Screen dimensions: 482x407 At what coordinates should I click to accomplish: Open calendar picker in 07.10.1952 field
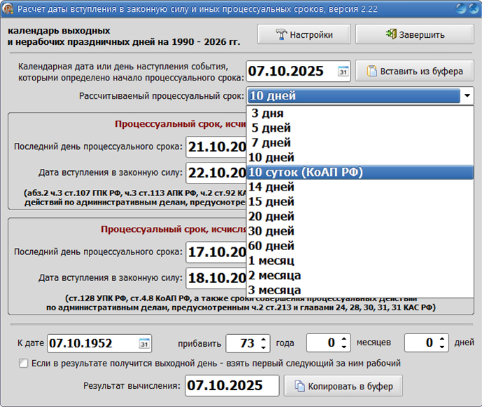144,344
